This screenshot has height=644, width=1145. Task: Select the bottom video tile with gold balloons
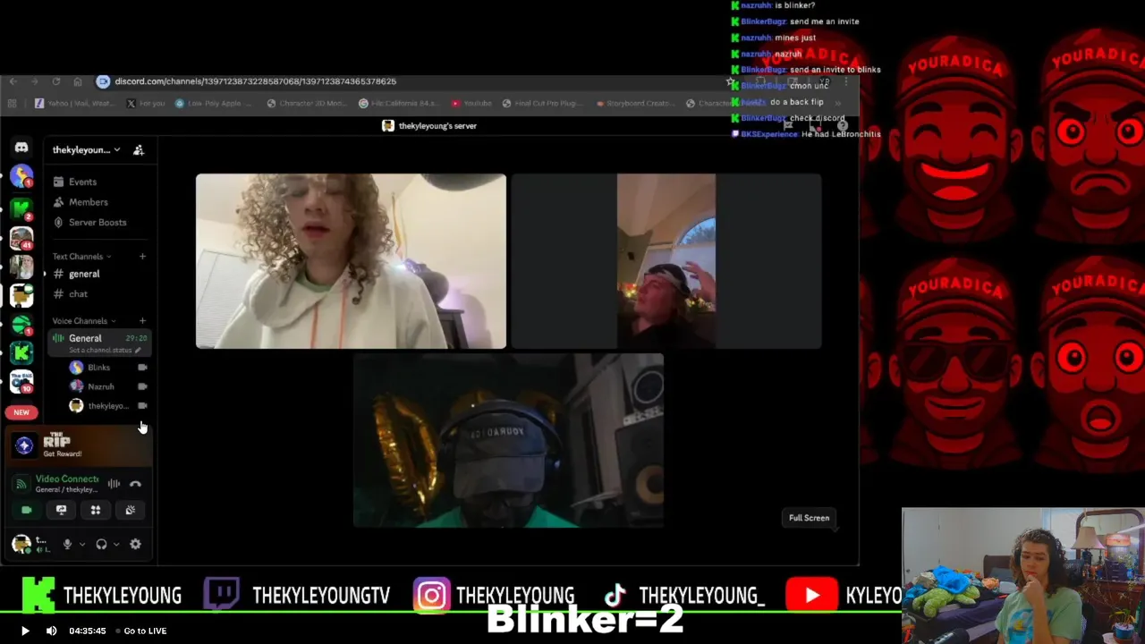click(508, 440)
